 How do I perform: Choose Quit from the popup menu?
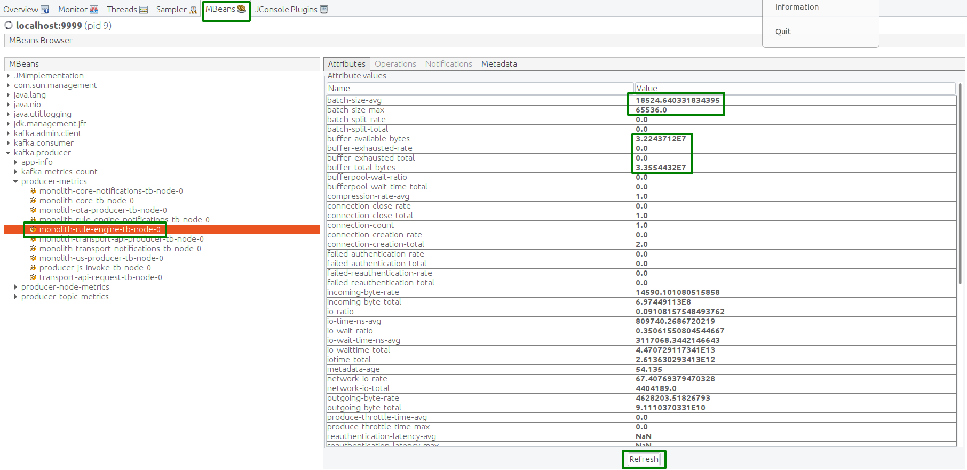783,31
